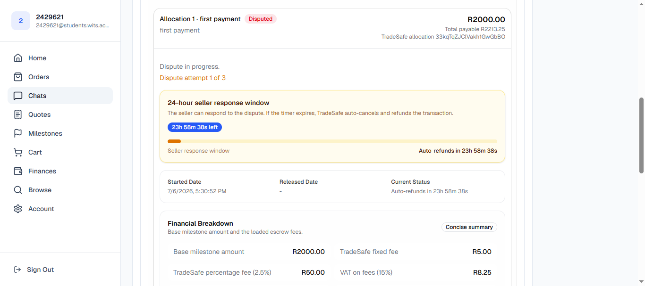Click the Dispute attempt 1 of 3 text
Image resolution: width=645 pixels, height=286 pixels.
193,78
